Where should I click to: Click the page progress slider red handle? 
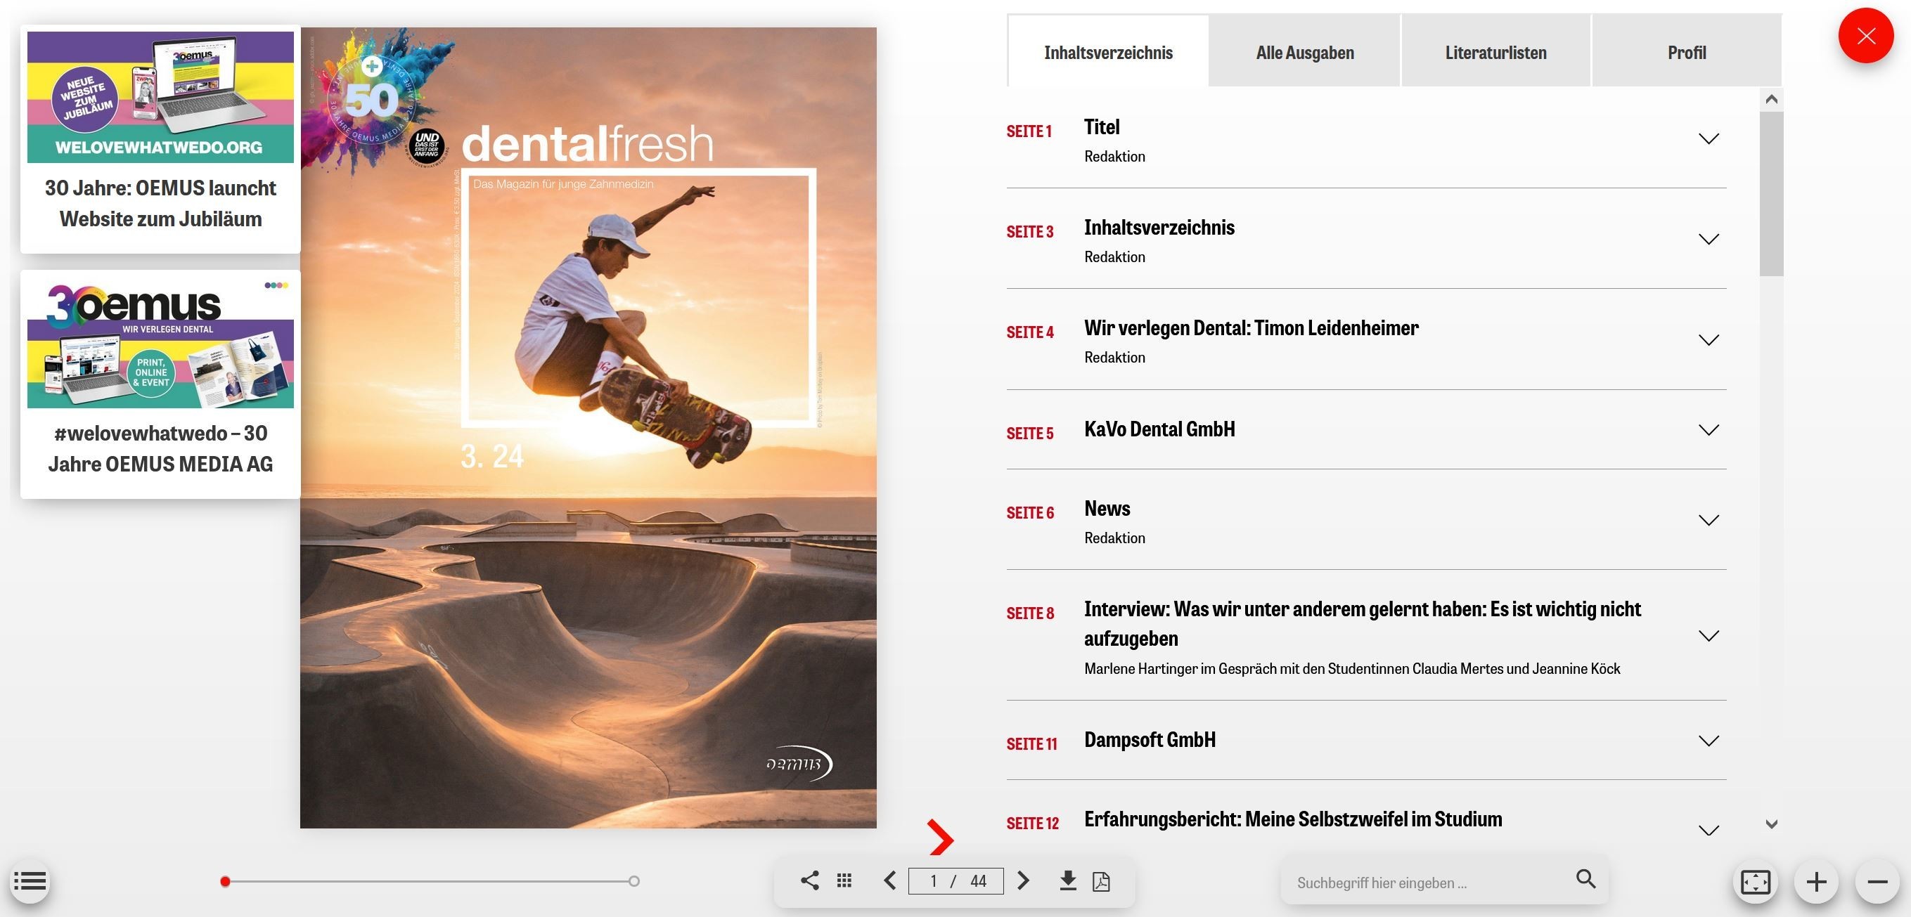point(225,881)
